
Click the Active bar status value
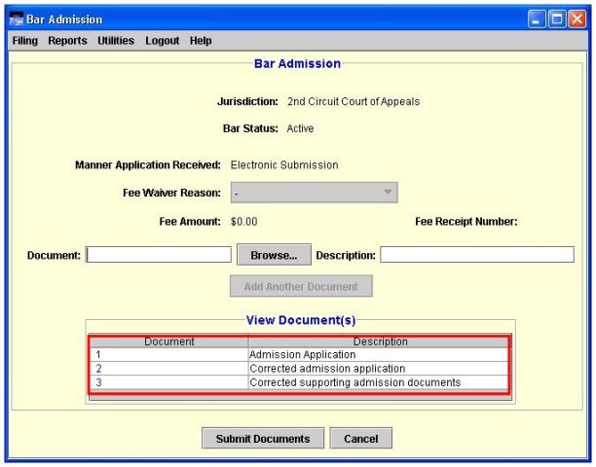(300, 128)
